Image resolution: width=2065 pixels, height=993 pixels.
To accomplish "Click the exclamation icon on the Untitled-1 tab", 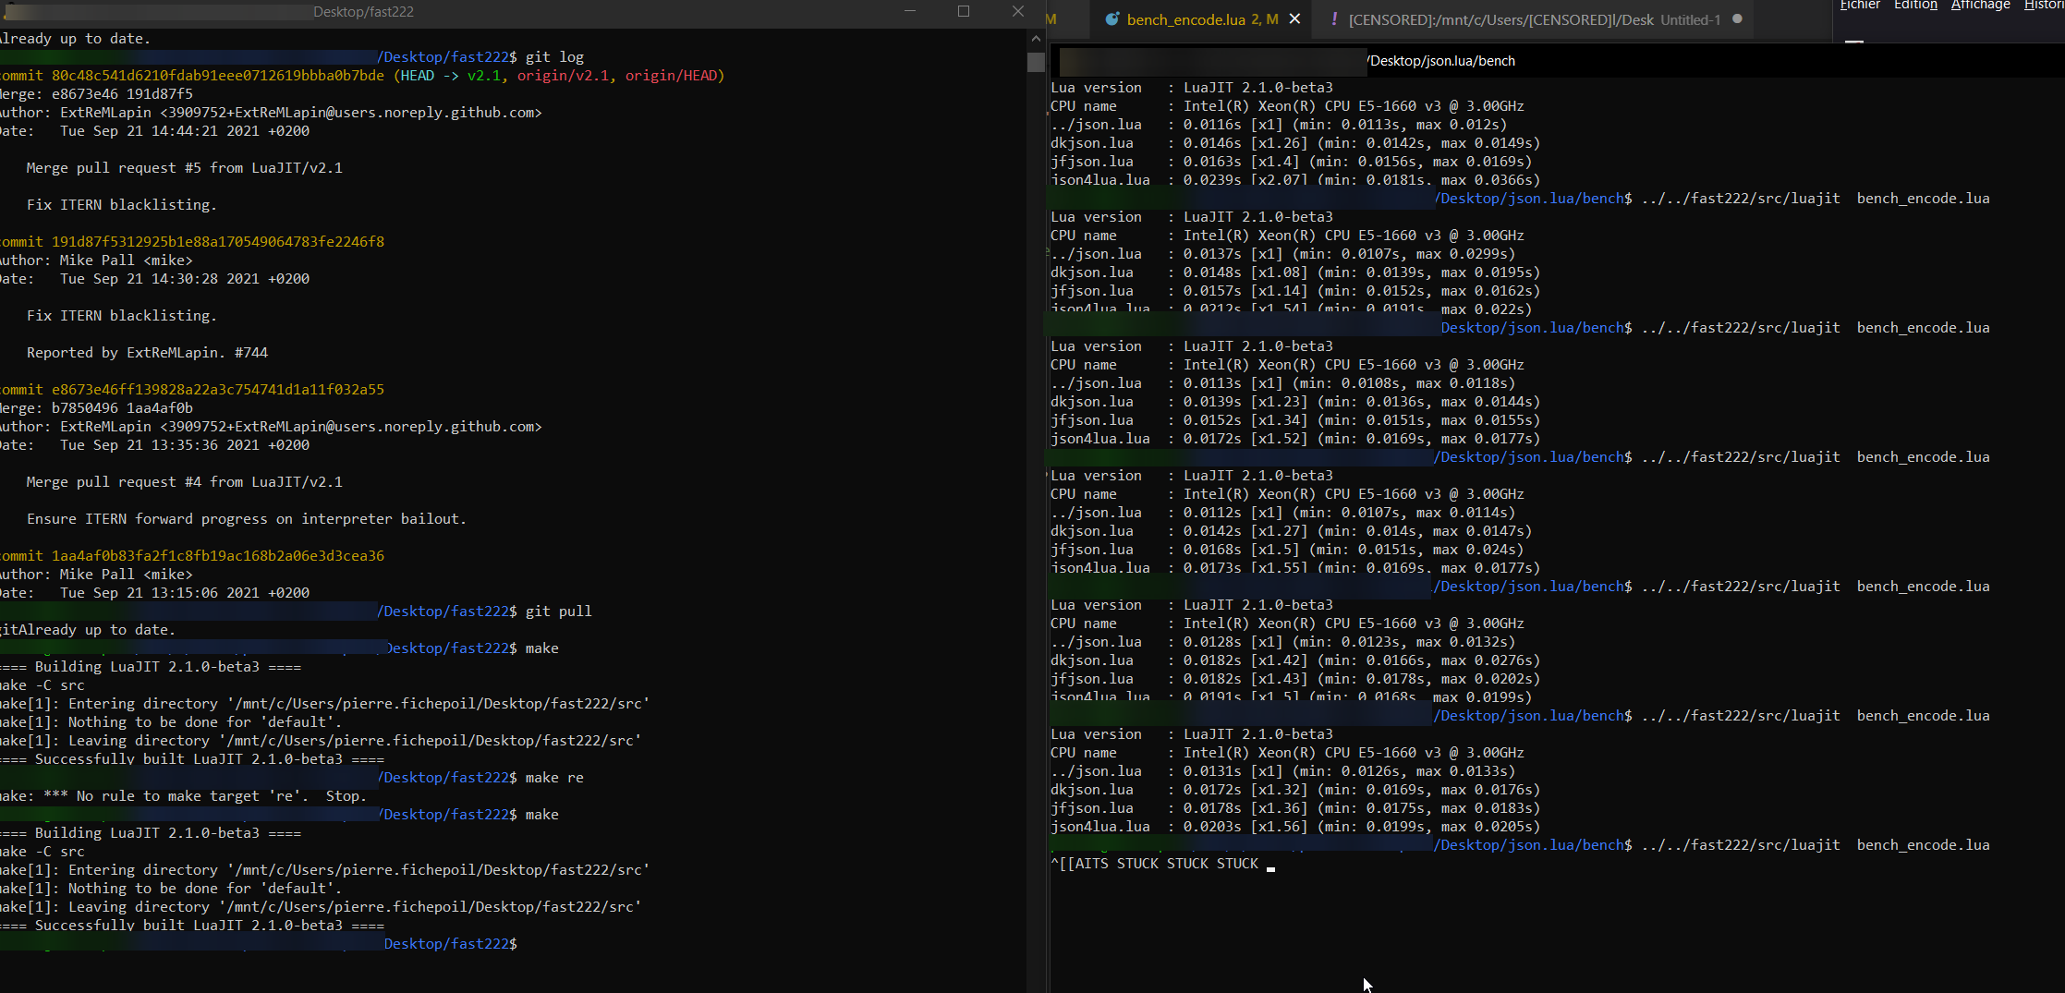I will click(x=1334, y=19).
